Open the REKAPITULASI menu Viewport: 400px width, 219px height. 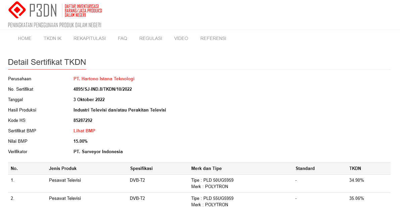[x=90, y=38]
